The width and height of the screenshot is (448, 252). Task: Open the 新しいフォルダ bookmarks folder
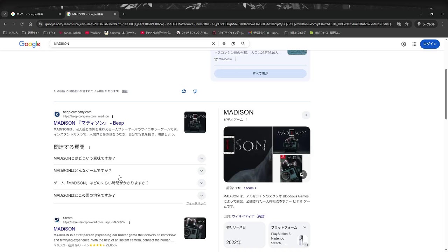point(295,33)
